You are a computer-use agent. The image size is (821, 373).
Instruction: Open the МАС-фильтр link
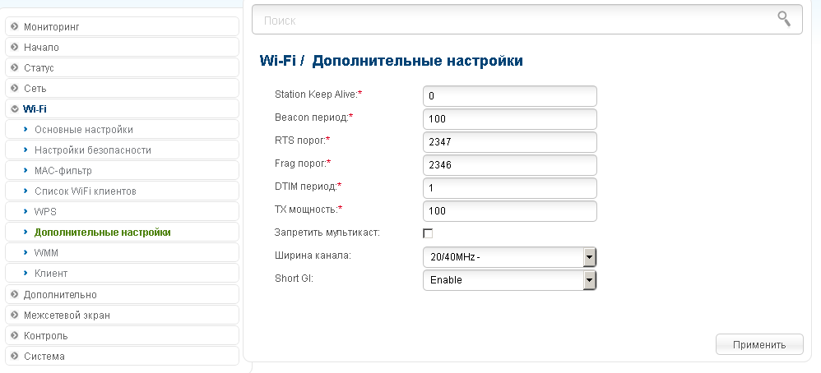[63, 171]
